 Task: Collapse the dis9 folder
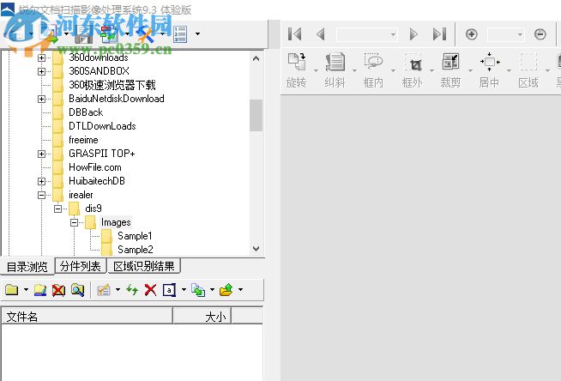(x=58, y=209)
